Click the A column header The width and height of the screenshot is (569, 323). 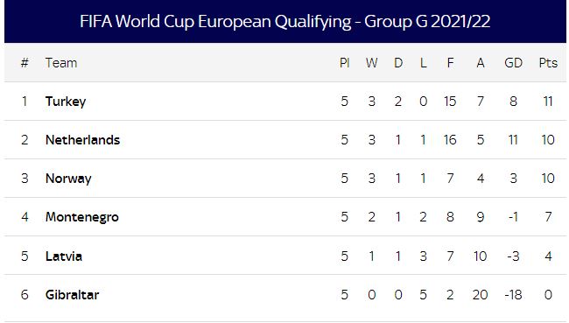pyautogui.click(x=481, y=63)
